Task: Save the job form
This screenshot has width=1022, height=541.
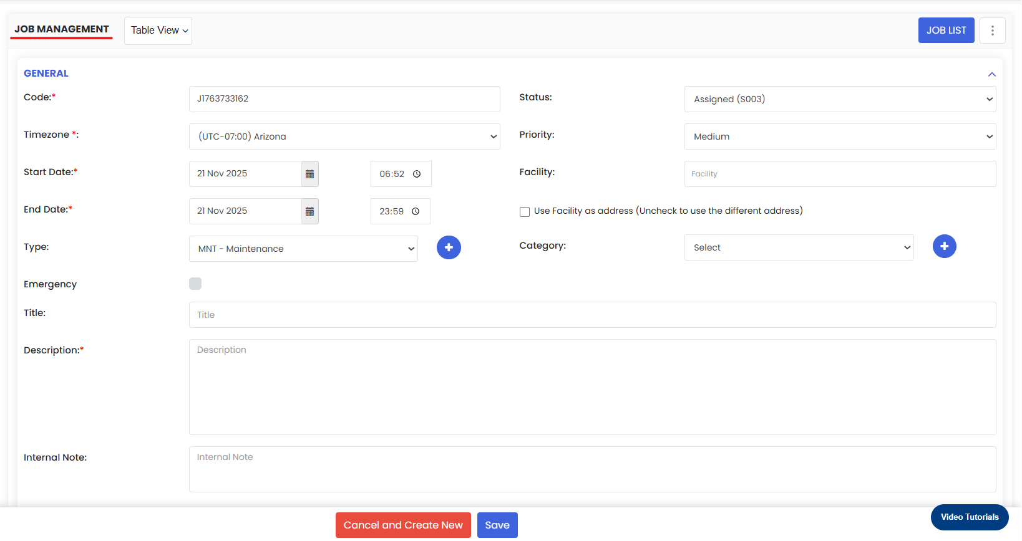Action: (497, 525)
